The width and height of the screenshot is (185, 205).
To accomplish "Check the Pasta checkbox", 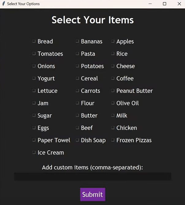I will [77, 54].
